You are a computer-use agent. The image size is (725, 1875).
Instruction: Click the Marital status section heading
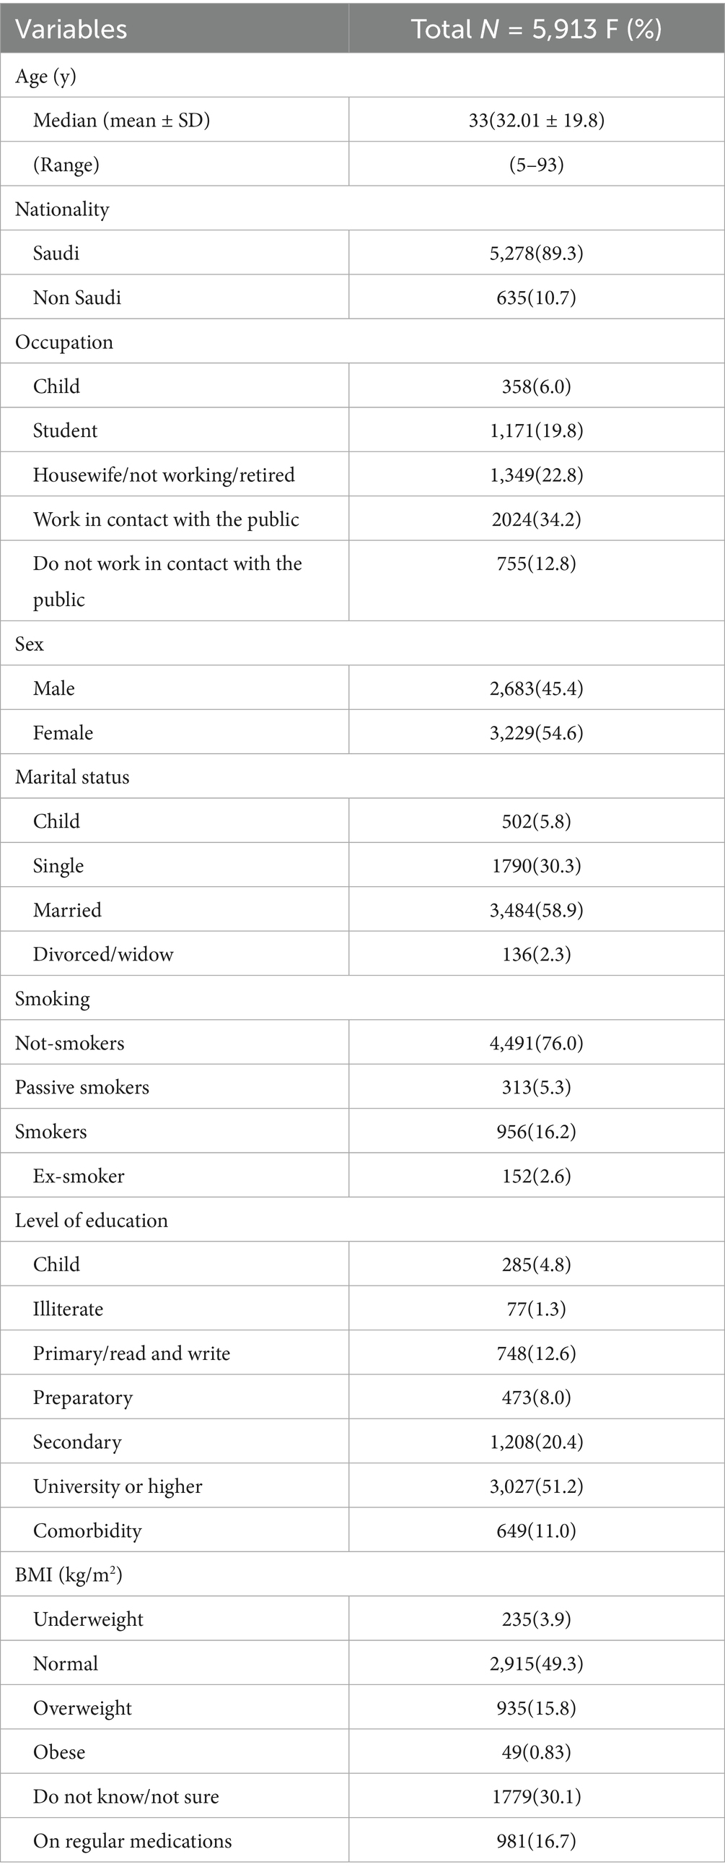click(x=72, y=777)
